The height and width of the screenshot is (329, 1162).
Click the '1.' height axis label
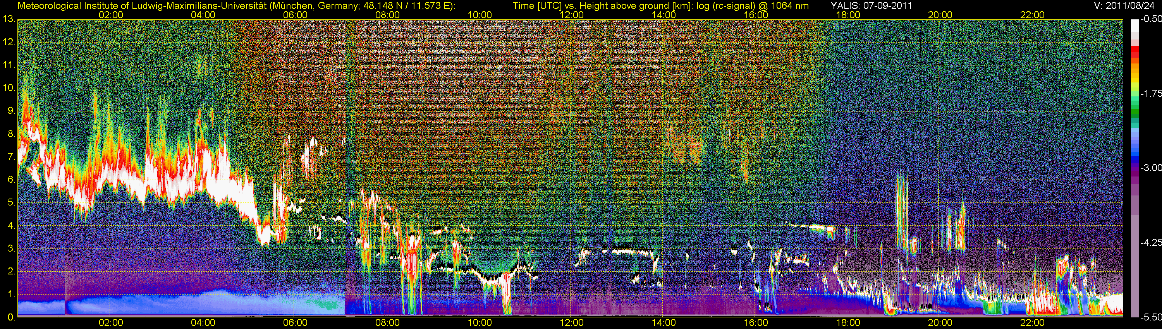(11, 294)
